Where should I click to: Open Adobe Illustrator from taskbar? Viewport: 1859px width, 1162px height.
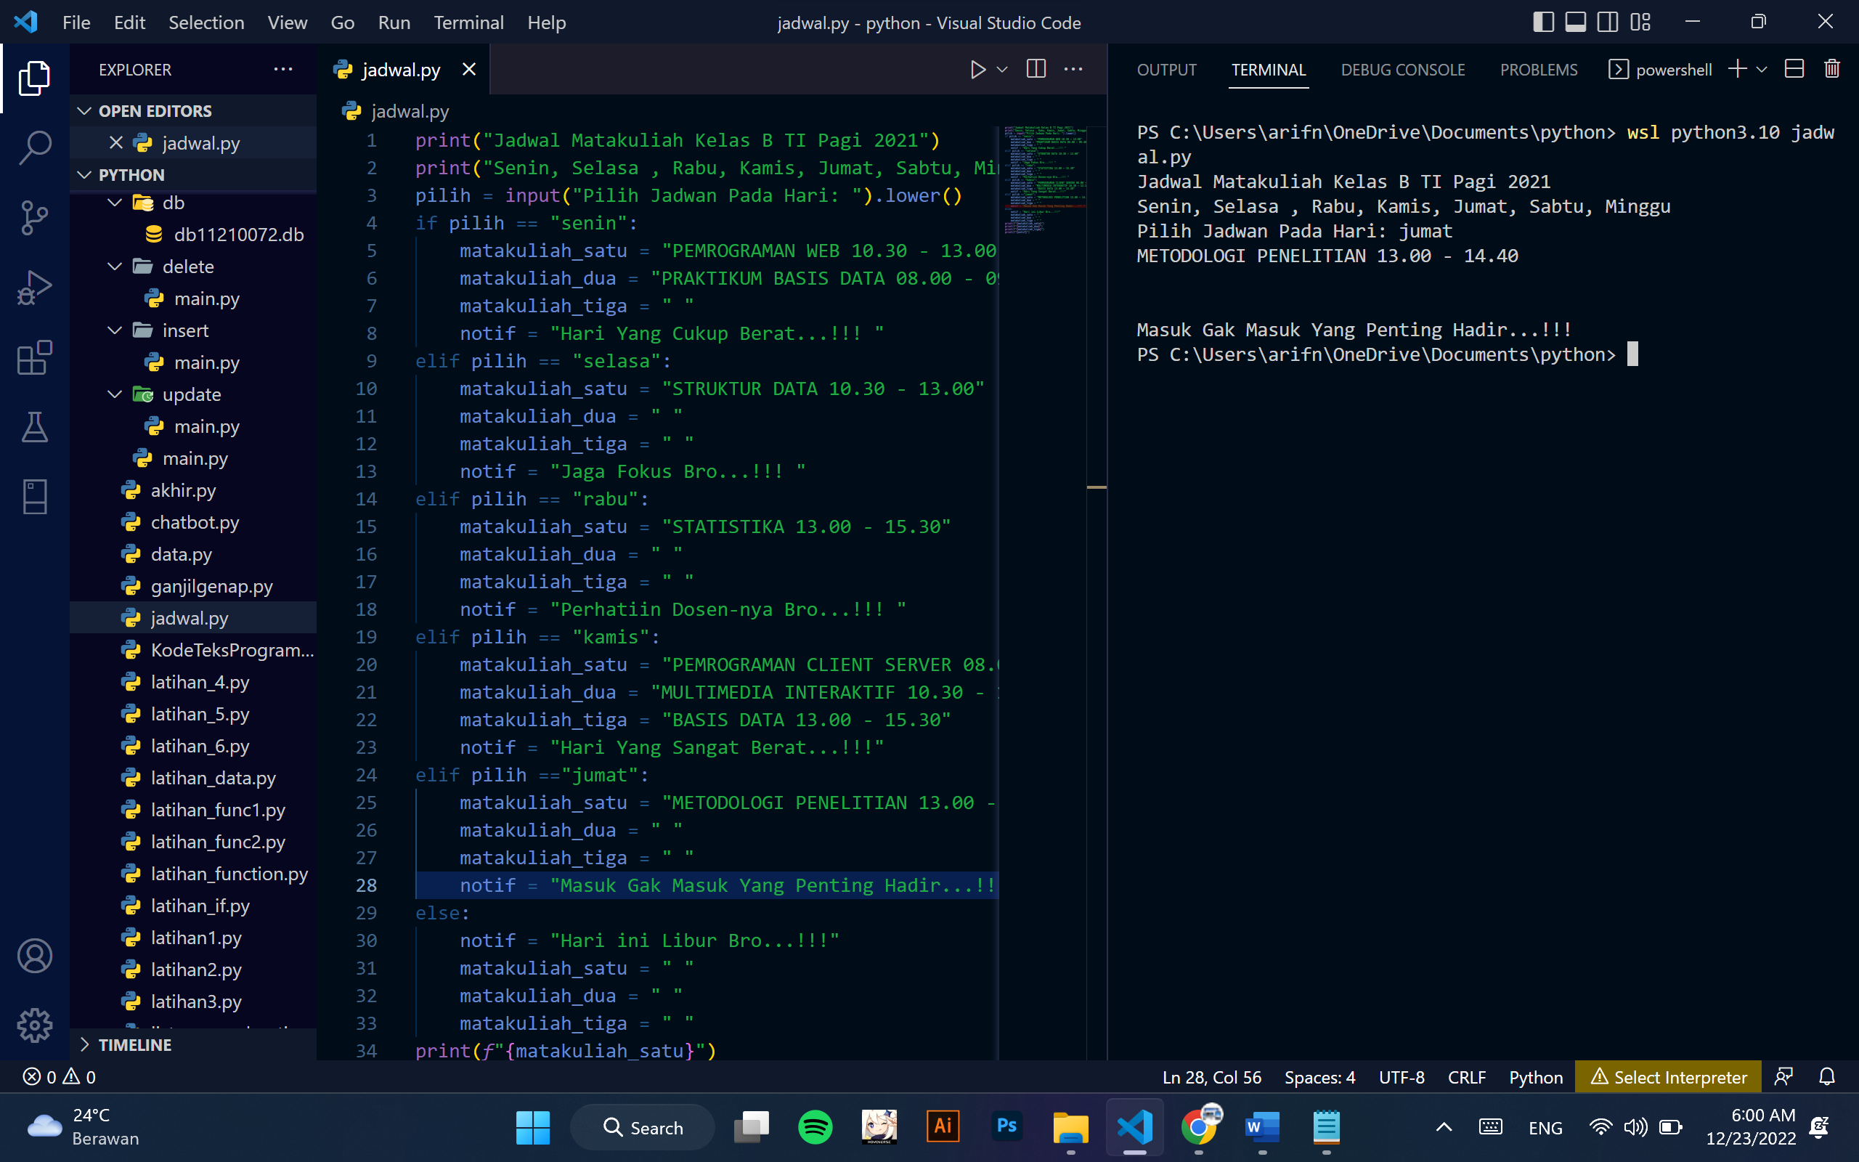pyautogui.click(x=943, y=1127)
